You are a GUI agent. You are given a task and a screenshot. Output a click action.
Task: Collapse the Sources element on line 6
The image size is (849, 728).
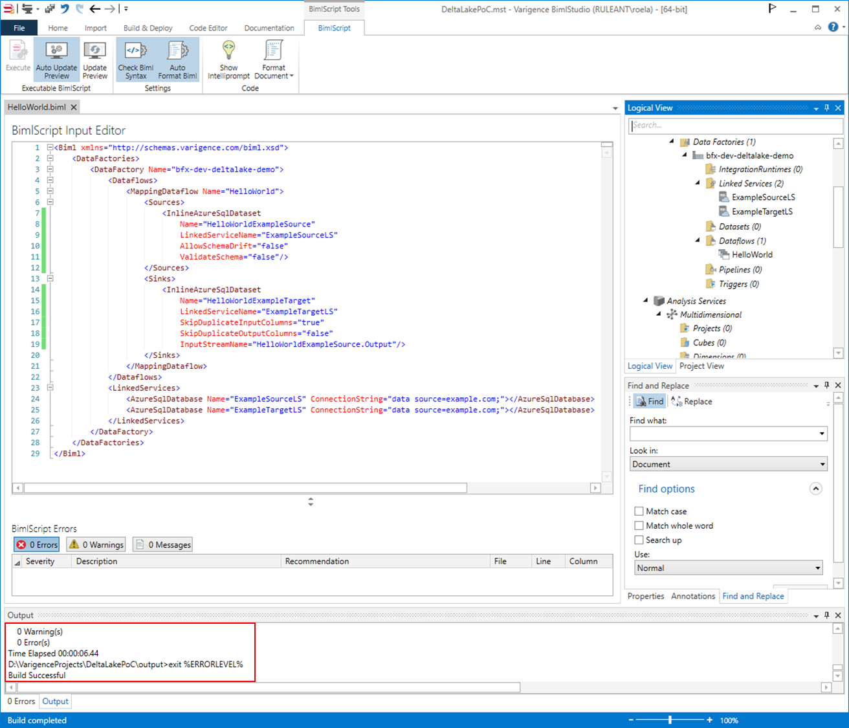point(50,202)
